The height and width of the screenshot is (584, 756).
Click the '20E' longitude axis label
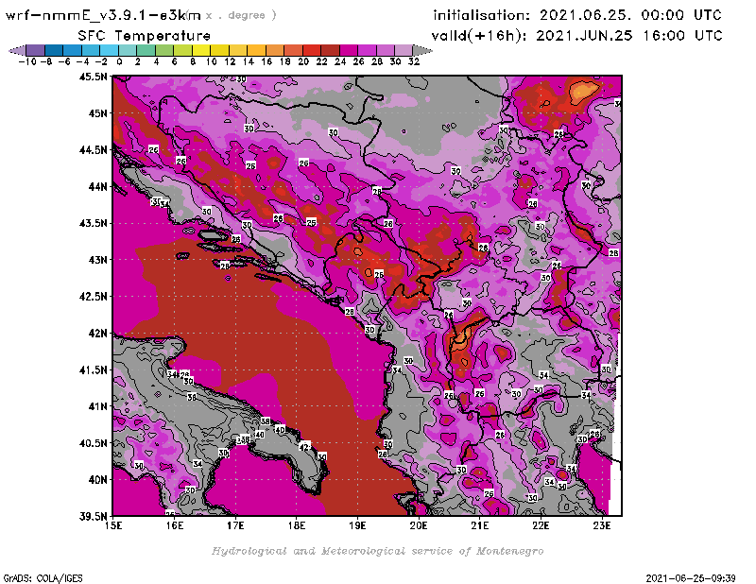[419, 525]
